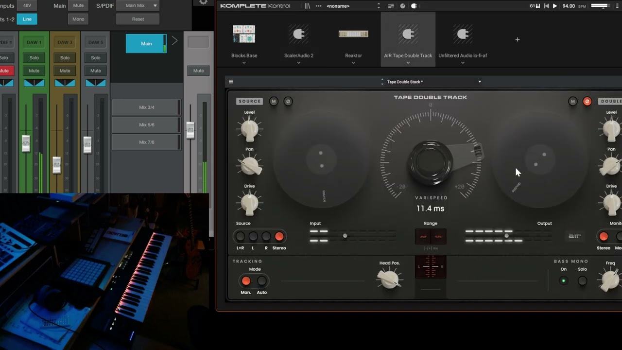Show the plug-in chain panel icon
Screen dimensions: 622x350
(391, 6)
